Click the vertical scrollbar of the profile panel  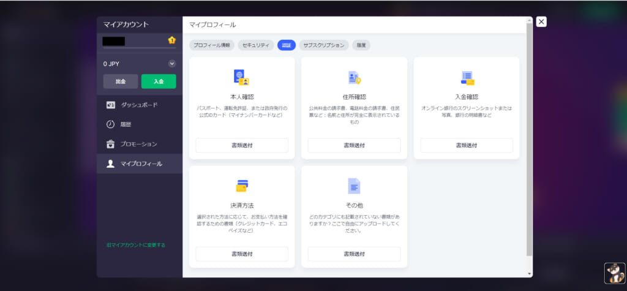tap(530, 141)
